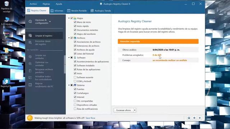The width and height of the screenshot is (230, 129).
Task: Open the Auslogics Regist archive desktop icon
Action: [x=6, y=38]
